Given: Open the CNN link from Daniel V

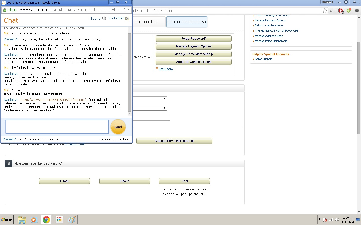Looking at the screenshot, I should (54, 100).
